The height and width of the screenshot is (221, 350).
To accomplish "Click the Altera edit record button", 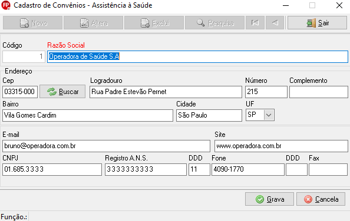I will (93, 23).
